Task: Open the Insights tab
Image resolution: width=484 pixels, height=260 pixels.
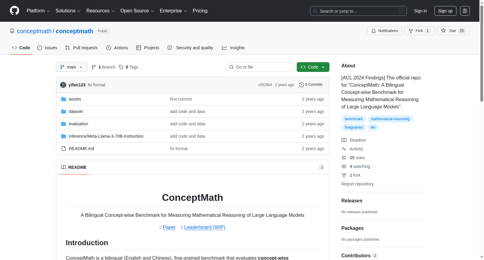Action: click(x=233, y=48)
